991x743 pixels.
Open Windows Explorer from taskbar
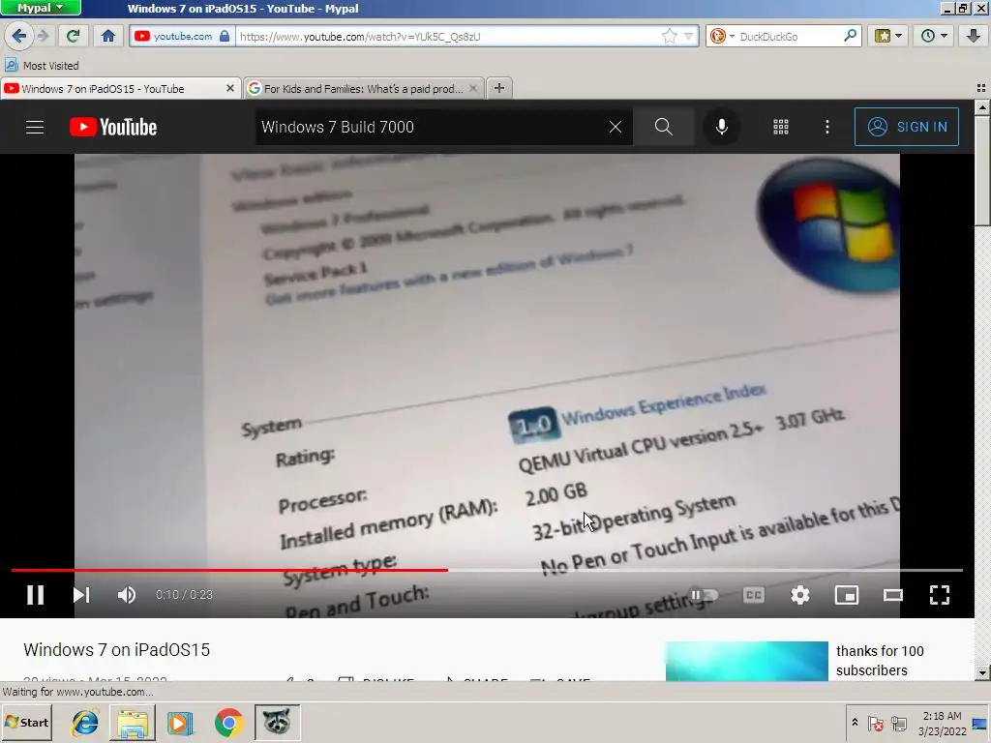point(133,722)
